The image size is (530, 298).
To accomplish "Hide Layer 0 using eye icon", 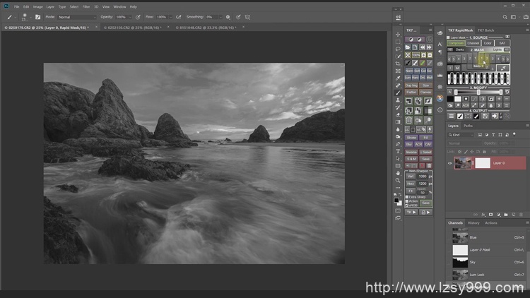I will [450, 163].
